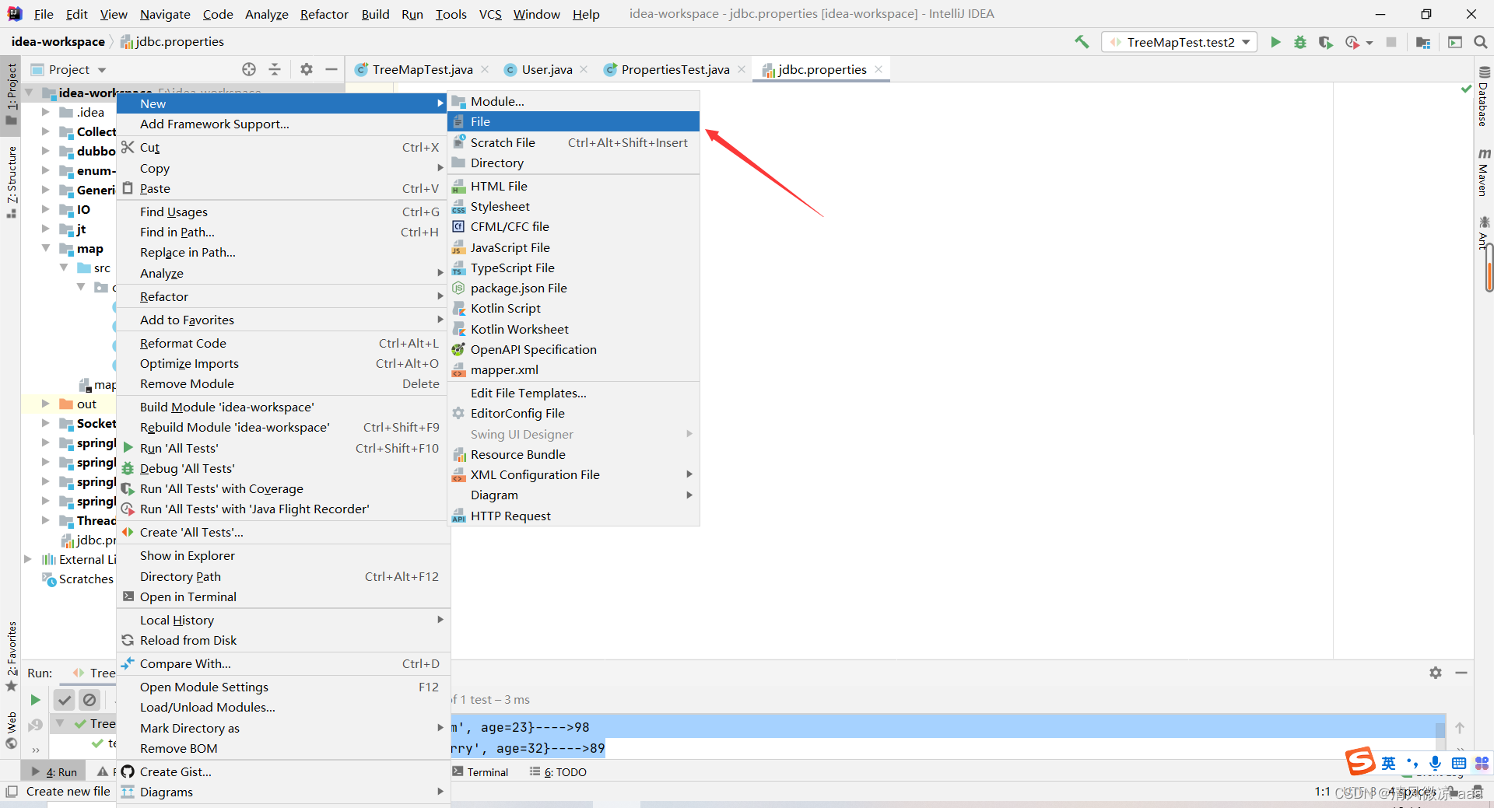
Task: Close the TreeMapTest.java tab
Action: 485,69
